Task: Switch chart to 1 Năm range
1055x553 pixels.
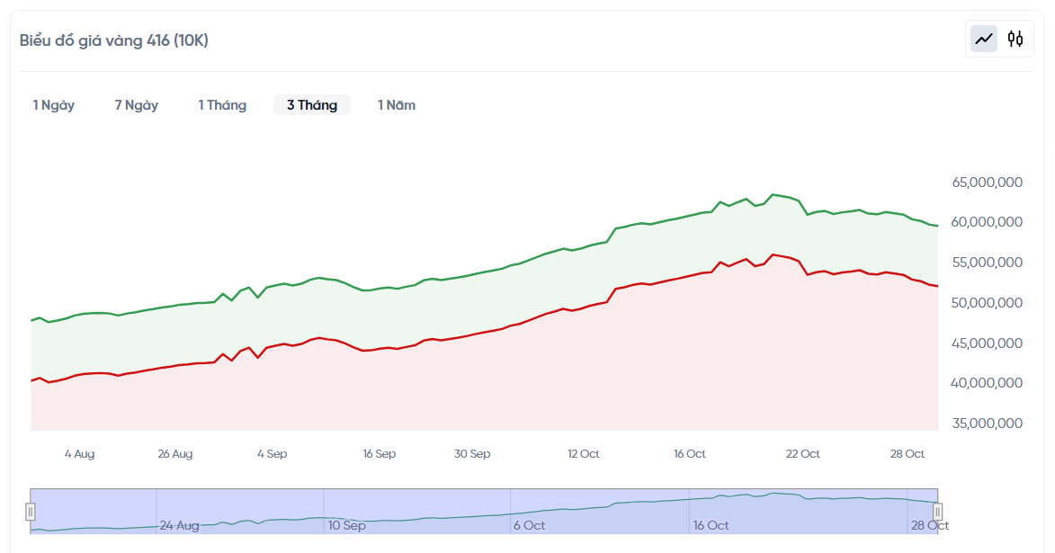Action: point(397,105)
